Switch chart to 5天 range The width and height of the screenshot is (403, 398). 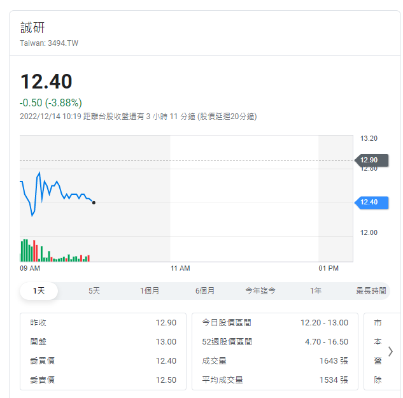pyautogui.click(x=94, y=291)
